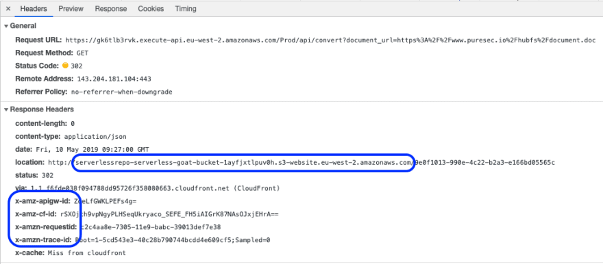Select the content-length value 0
This screenshot has width=603, height=264.
coord(73,124)
